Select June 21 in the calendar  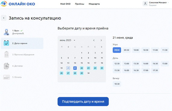click(75, 68)
